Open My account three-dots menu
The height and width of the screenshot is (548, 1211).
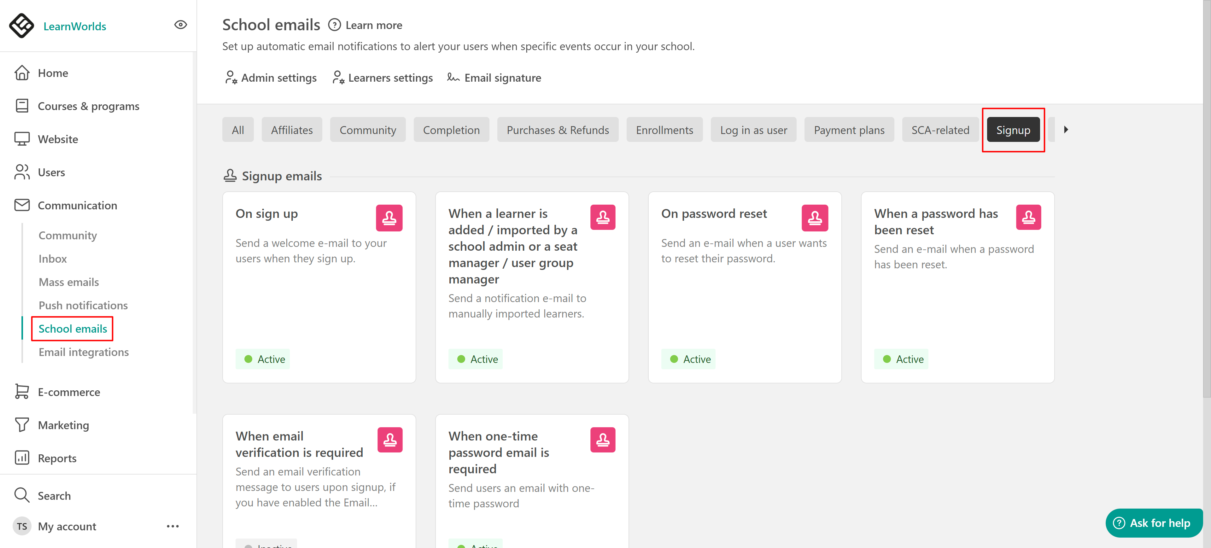pyautogui.click(x=173, y=526)
